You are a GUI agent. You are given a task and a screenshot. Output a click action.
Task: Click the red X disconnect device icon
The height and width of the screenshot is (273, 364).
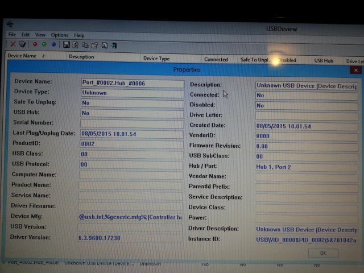(x=13, y=44)
